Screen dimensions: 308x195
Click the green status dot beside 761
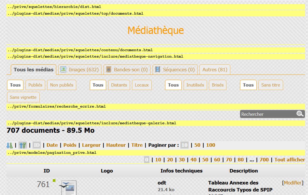click(54, 180)
